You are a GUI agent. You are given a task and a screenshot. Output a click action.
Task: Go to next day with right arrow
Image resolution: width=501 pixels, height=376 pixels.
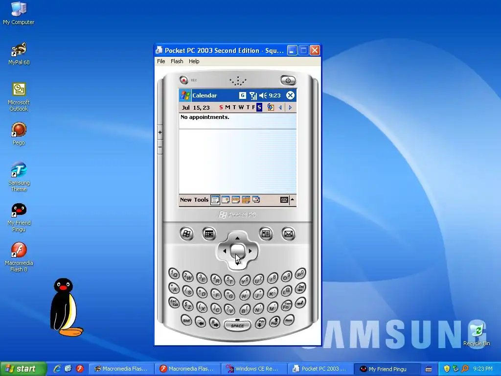[x=290, y=107]
